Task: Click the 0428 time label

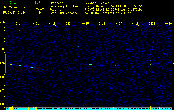Action: pos(135,24)
